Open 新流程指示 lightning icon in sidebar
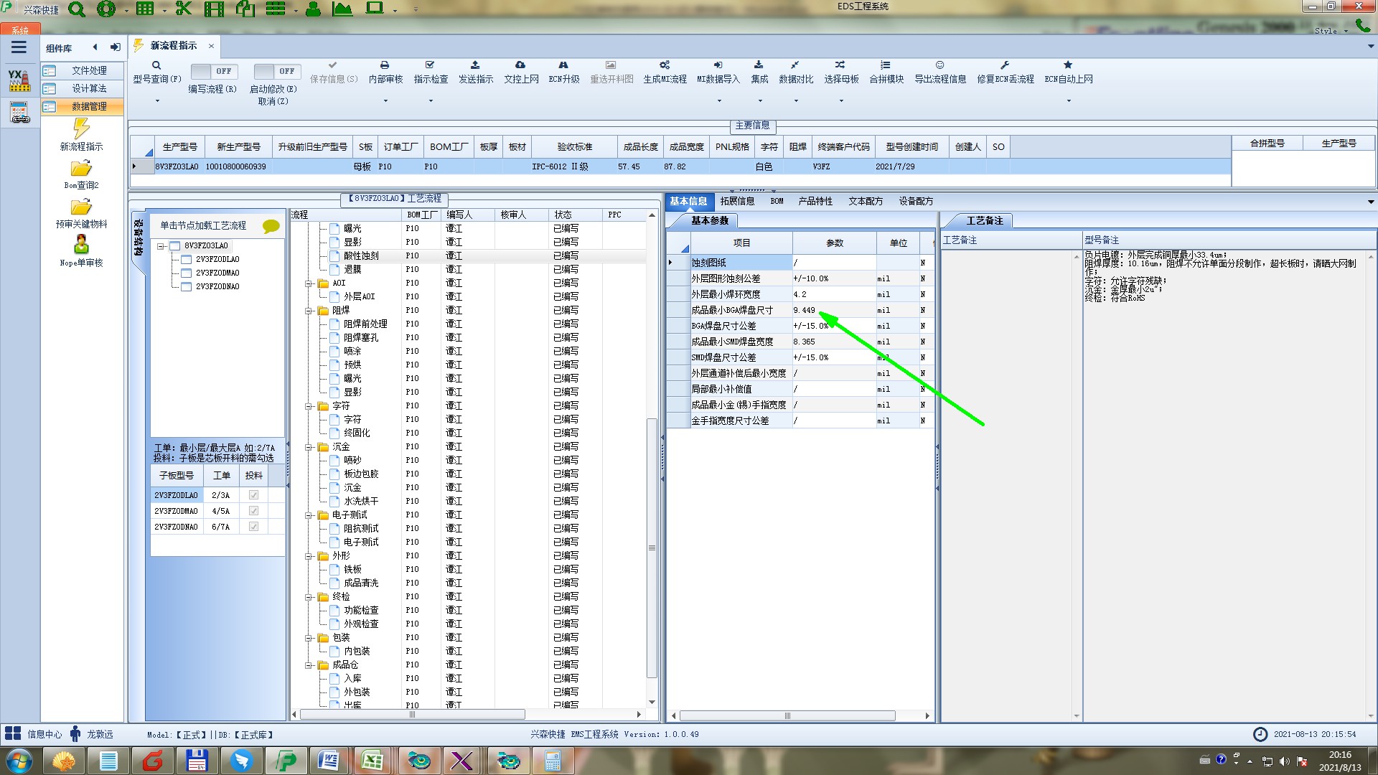Image resolution: width=1378 pixels, height=775 pixels. [81, 129]
